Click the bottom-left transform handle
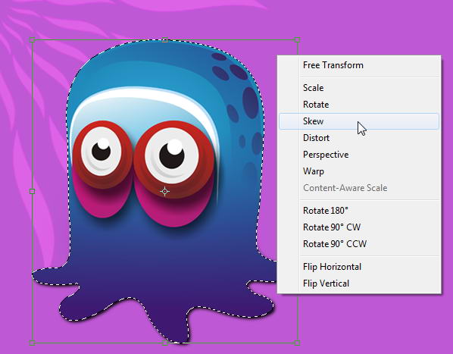This screenshot has height=354, width=453. pos(32,343)
